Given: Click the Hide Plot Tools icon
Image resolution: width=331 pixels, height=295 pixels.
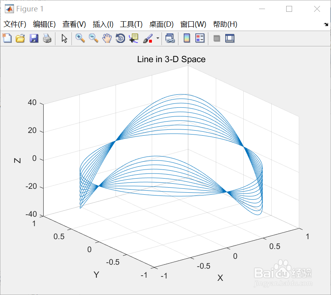Looking at the screenshot, I should click(217, 39).
